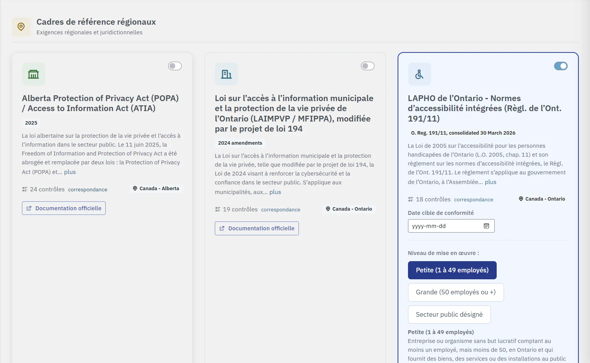Click the location pin in the LAPHO card's region tag
Image resolution: width=590 pixels, height=363 pixels.
(x=521, y=199)
